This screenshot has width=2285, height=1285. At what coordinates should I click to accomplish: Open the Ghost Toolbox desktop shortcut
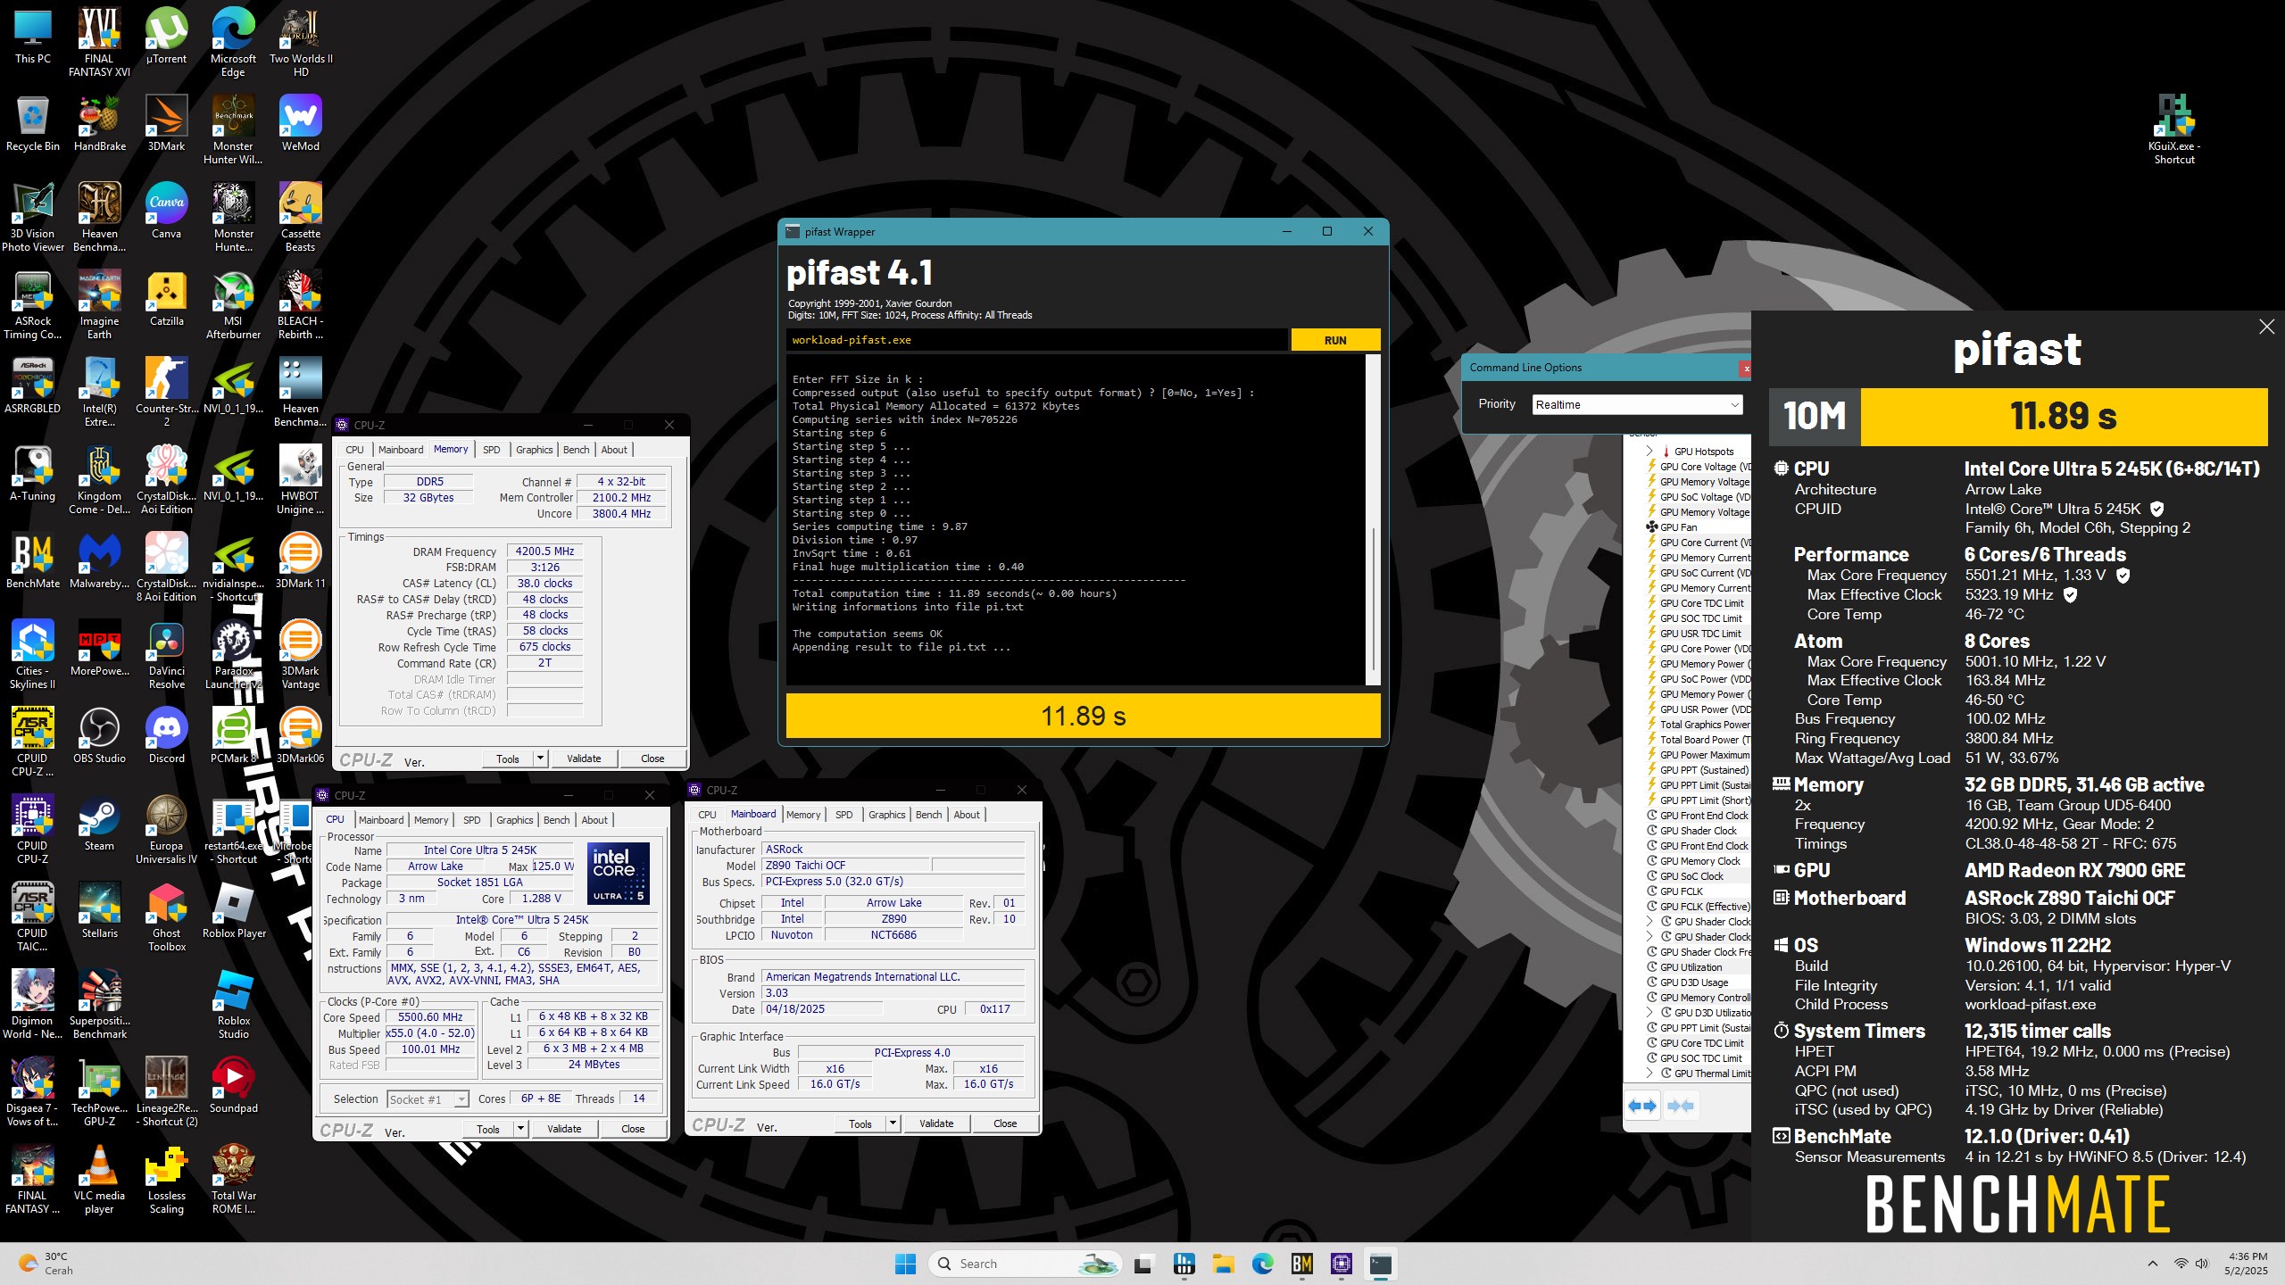click(x=166, y=918)
